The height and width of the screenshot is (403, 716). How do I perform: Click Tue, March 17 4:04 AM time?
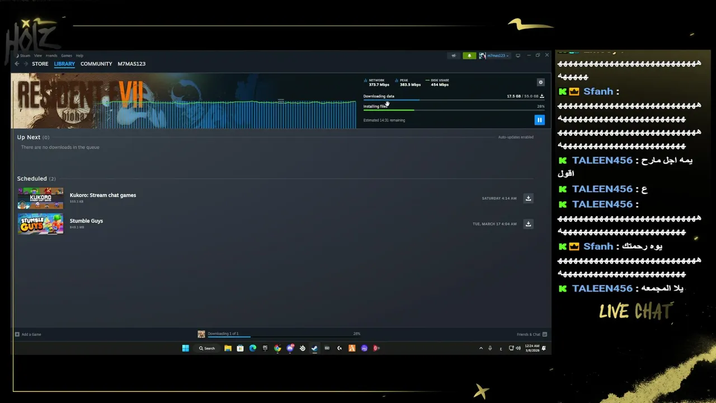(x=494, y=224)
